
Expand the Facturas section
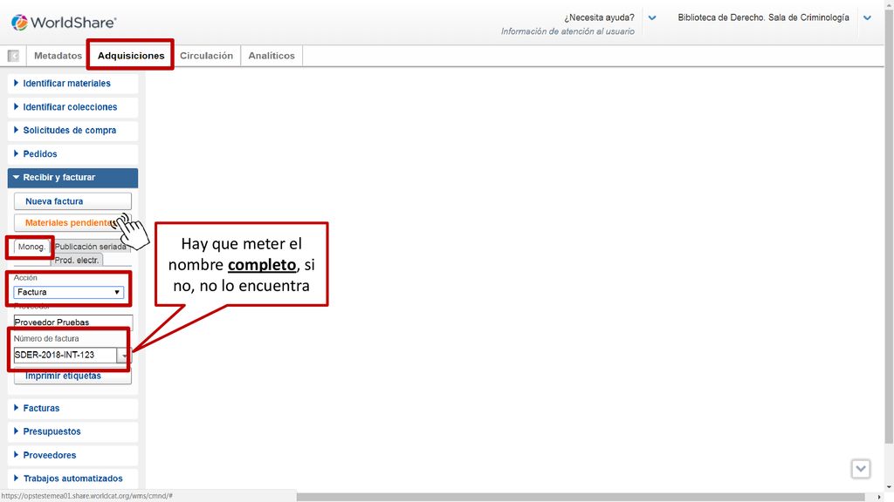pos(73,408)
